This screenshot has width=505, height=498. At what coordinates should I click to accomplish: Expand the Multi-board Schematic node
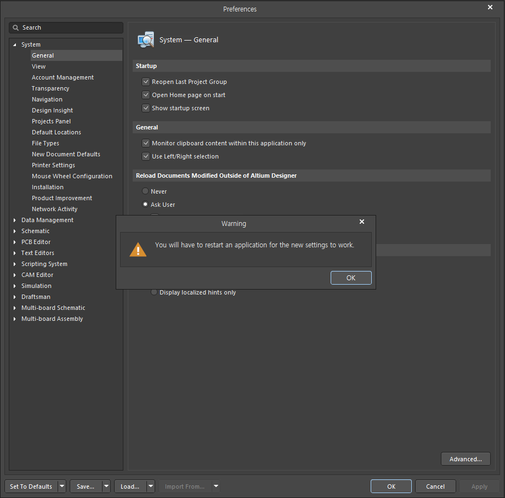pos(14,308)
